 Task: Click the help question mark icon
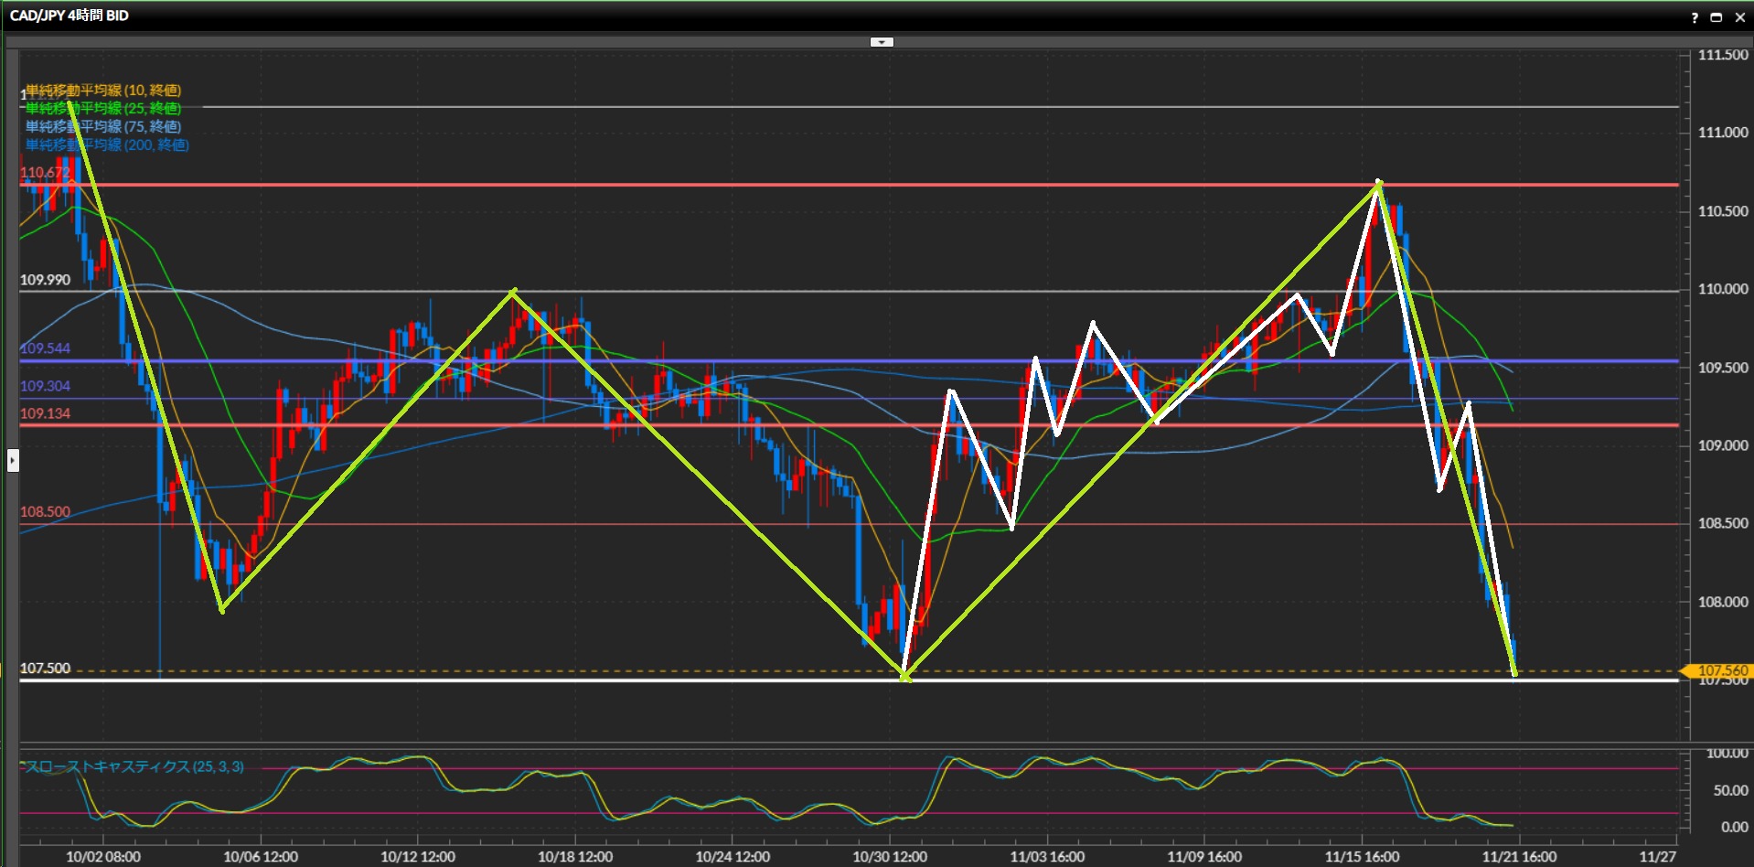[x=1695, y=17]
